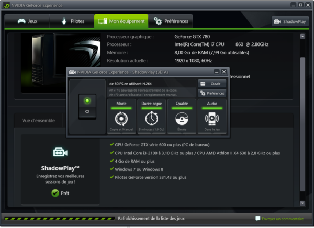Minimize the GeForce Experience main window
This screenshot has height=228, width=314.
(x=294, y=5)
